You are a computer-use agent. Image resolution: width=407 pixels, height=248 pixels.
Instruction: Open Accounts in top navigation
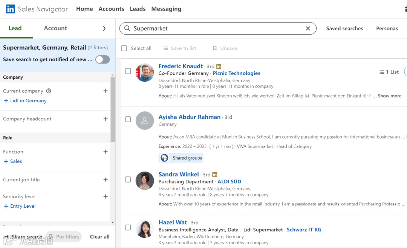click(111, 9)
